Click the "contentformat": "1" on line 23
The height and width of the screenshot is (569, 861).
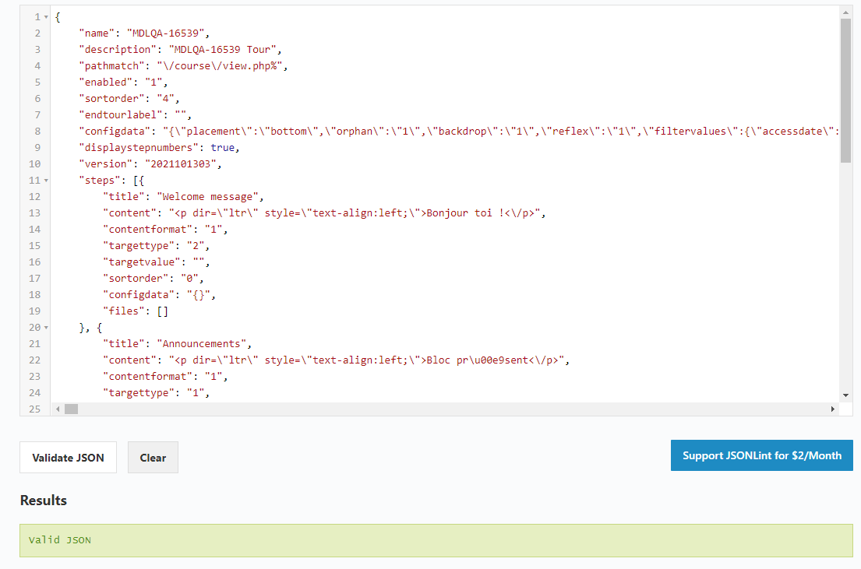point(165,377)
